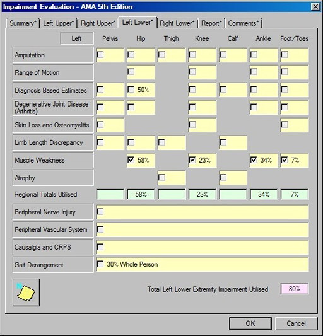Check the Causalgia and CRPS box
323x336 pixels.
click(x=100, y=247)
